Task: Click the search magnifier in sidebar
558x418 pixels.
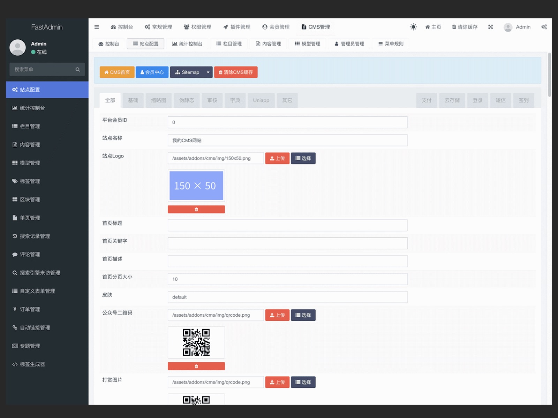Action: point(78,69)
